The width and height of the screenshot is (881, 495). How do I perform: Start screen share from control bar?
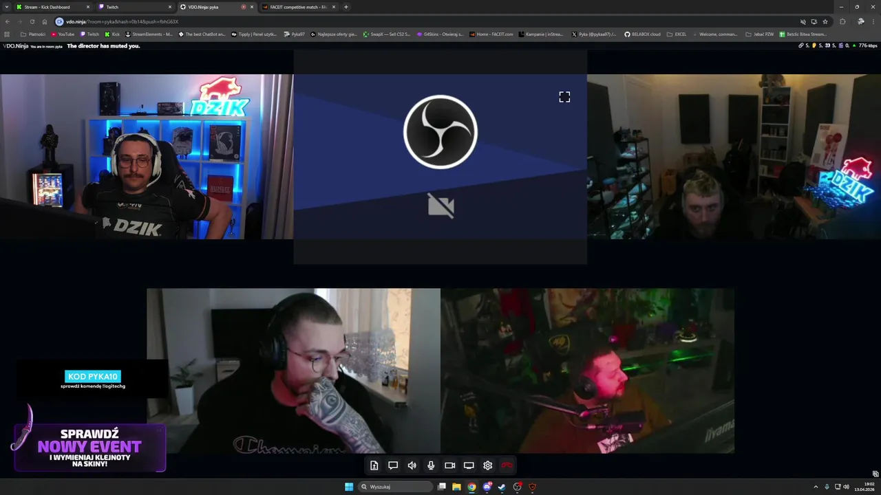[x=469, y=465]
